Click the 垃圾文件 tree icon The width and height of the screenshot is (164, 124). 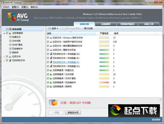coord(10,57)
